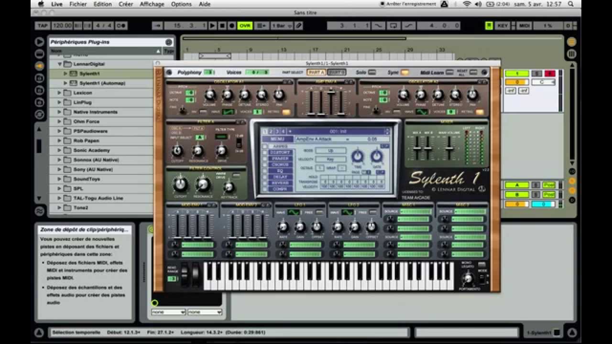Click the Nom column header
The image size is (612, 344).
click(105, 51)
